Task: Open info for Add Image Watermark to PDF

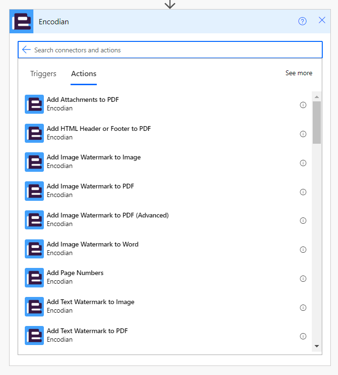Action: (x=303, y=192)
